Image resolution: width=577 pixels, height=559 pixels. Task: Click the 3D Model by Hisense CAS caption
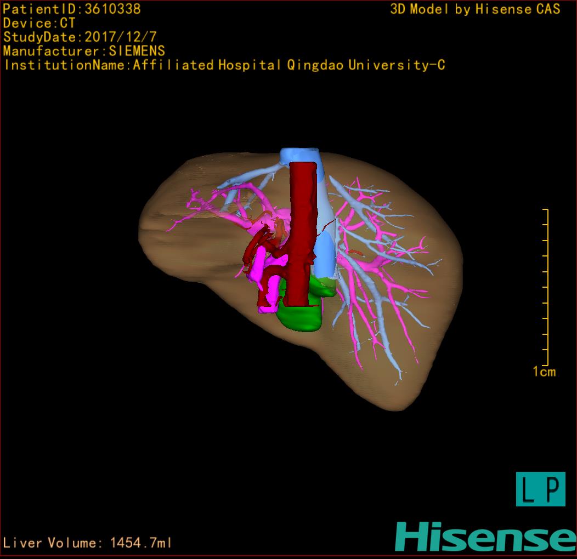(475, 9)
